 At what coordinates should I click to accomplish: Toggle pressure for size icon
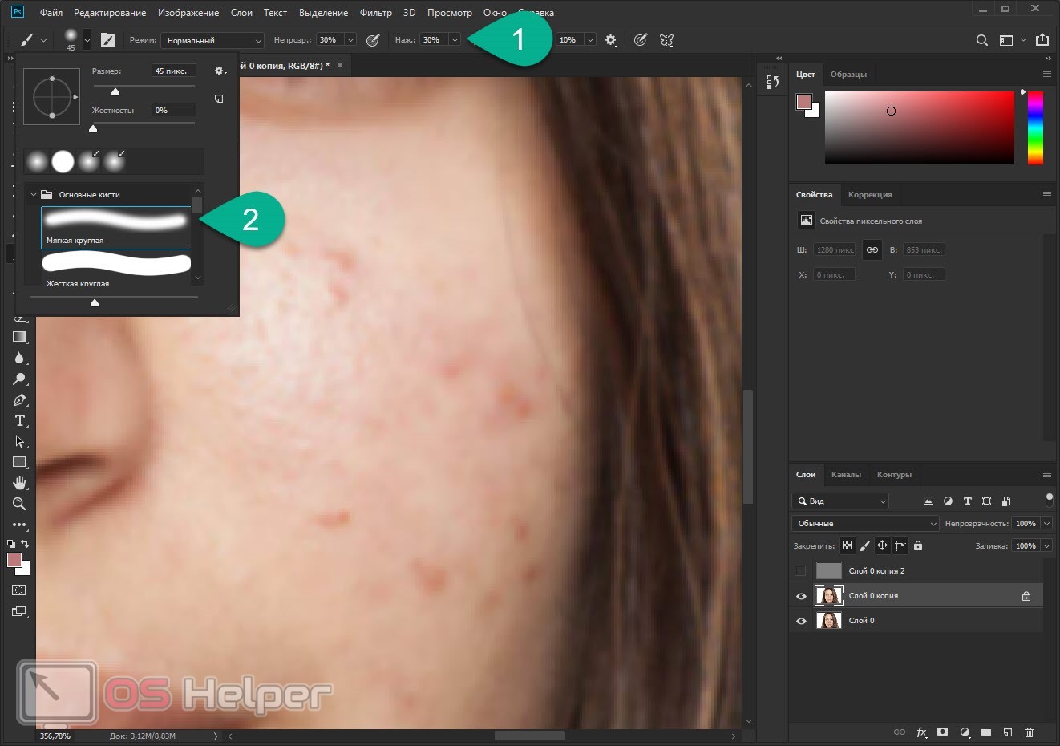pyautogui.click(x=640, y=39)
